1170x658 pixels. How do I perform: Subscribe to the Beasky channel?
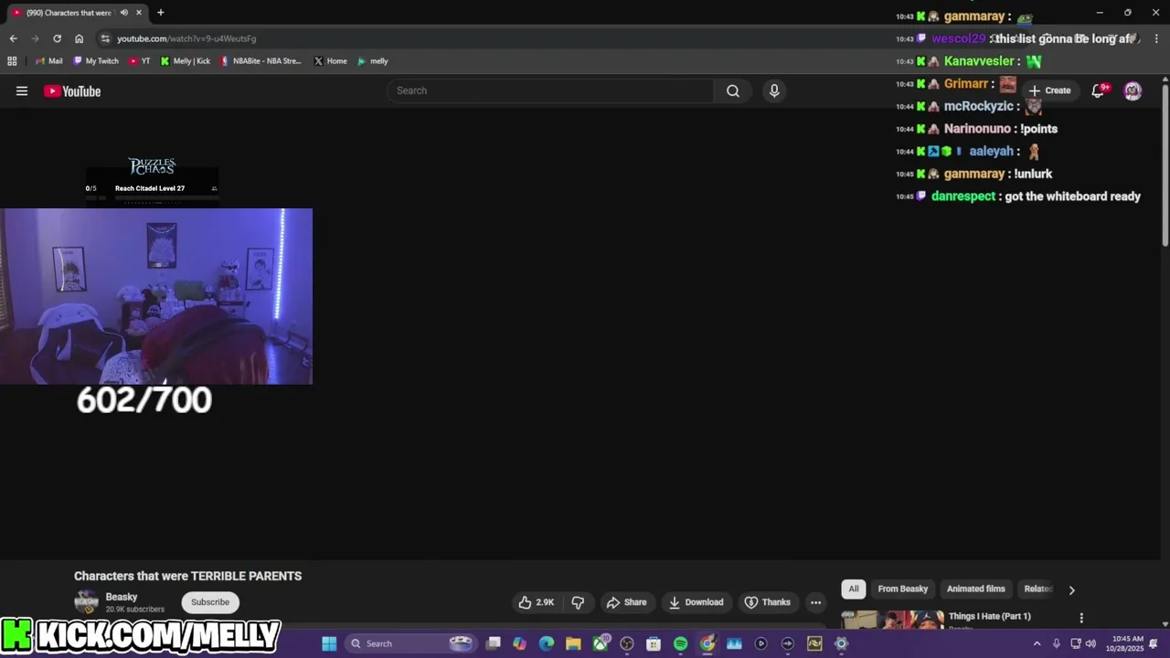[210, 602]
